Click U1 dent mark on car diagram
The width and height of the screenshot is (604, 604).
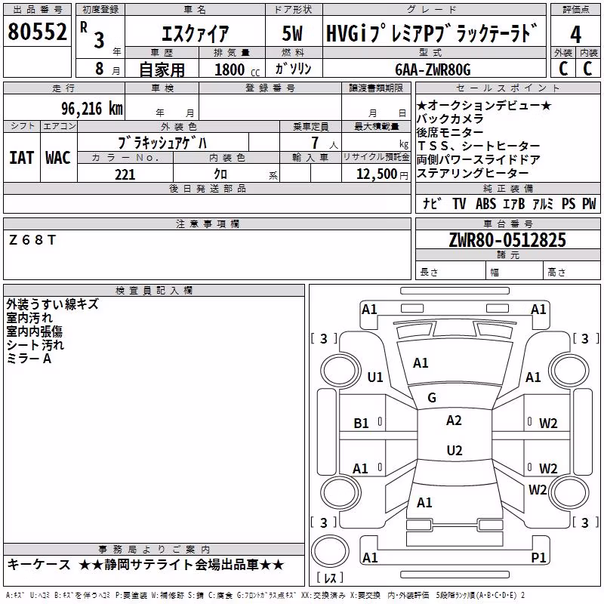(x=375, y=377)
